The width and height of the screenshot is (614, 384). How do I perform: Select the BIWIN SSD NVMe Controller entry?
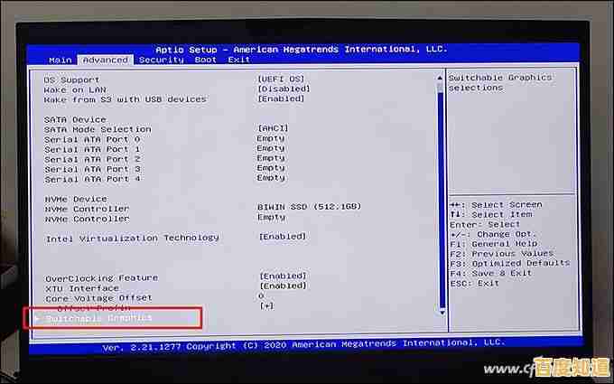309,207
